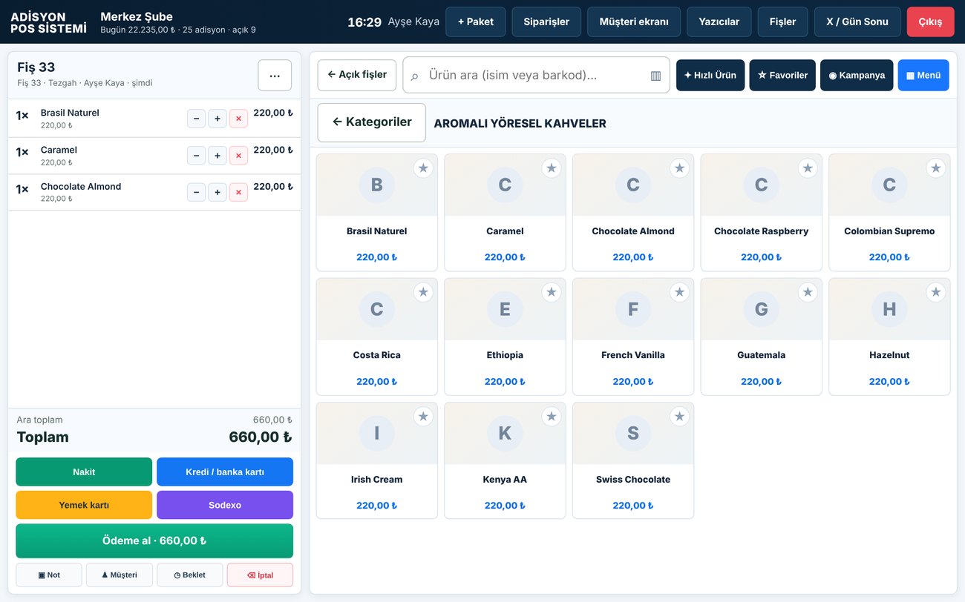This screenshot has width=965, height=602.
Task: Star the Chocolate Almond product
Action: tap(679, 168)
